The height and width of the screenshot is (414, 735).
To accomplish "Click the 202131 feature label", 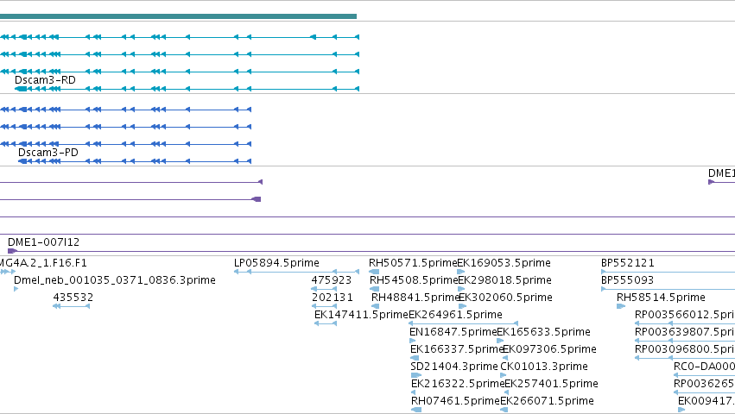I will pyautogui.click(x=333, y=298).
